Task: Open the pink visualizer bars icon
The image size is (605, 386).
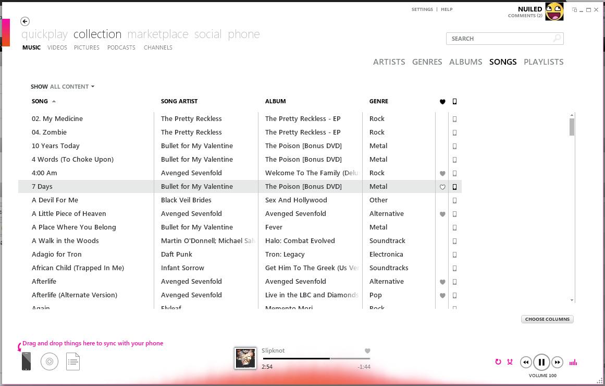Action: pos(573,363)
